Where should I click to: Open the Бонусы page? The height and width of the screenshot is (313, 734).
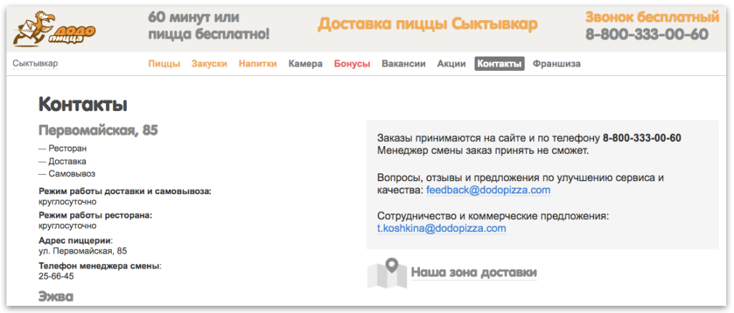click(x=352, y=64)
